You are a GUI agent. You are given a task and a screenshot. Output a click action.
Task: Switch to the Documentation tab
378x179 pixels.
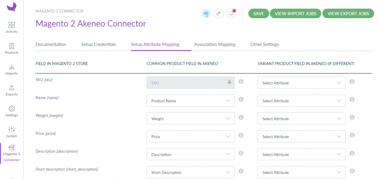(51, 44)
